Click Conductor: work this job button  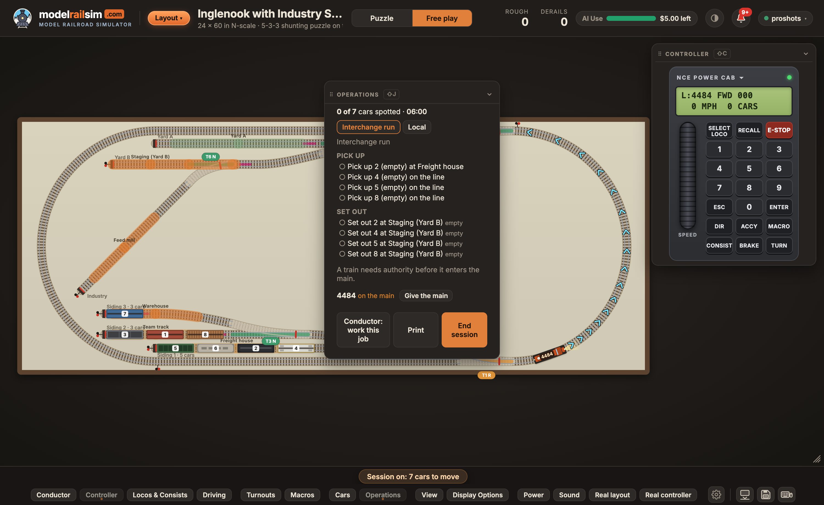(363, 330)
